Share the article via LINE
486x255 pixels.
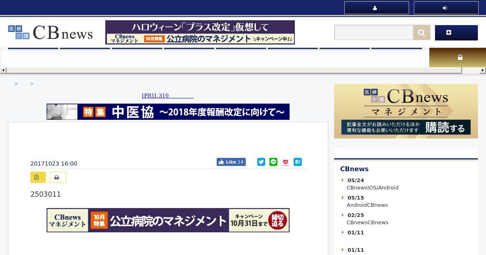273,162
